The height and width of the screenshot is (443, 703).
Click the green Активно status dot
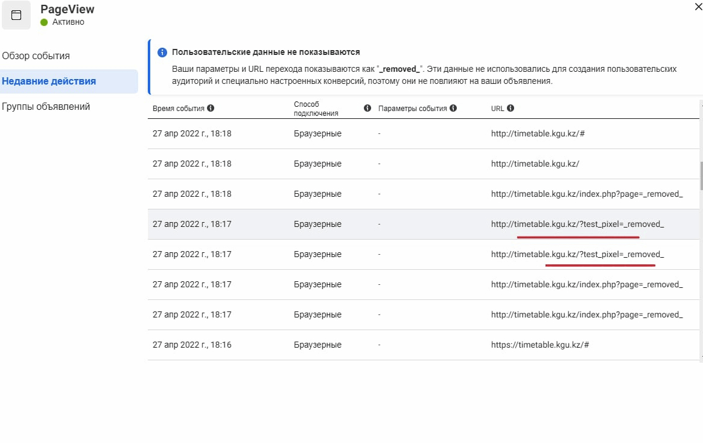[44, 22]
